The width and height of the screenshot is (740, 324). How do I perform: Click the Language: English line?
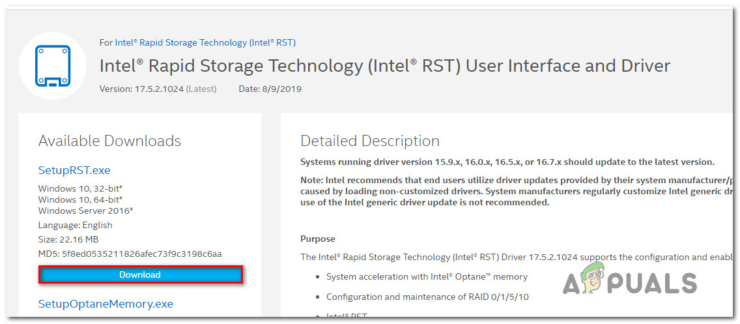(x=76, y=225)
